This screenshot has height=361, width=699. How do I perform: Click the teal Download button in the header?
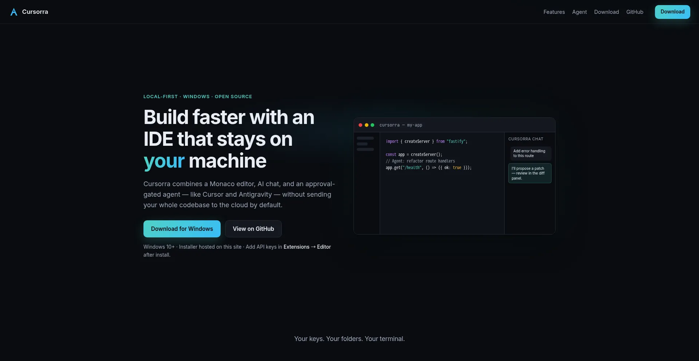[672, 12]
